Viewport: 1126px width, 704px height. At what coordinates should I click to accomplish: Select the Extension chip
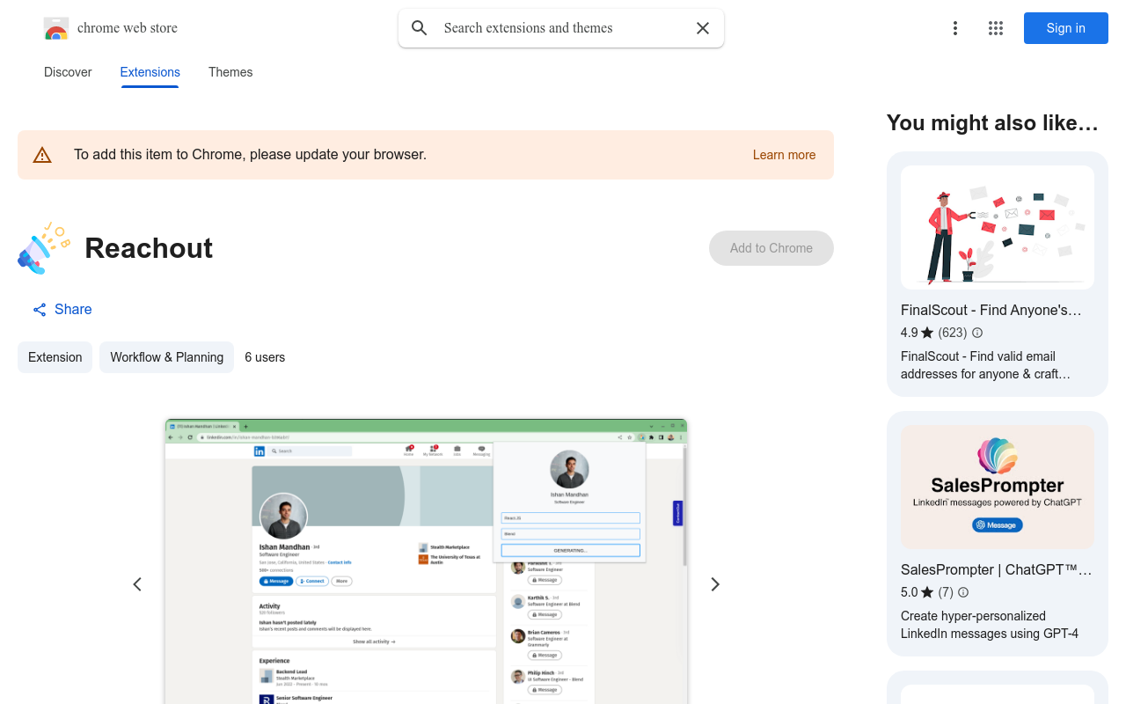point(55,357)
